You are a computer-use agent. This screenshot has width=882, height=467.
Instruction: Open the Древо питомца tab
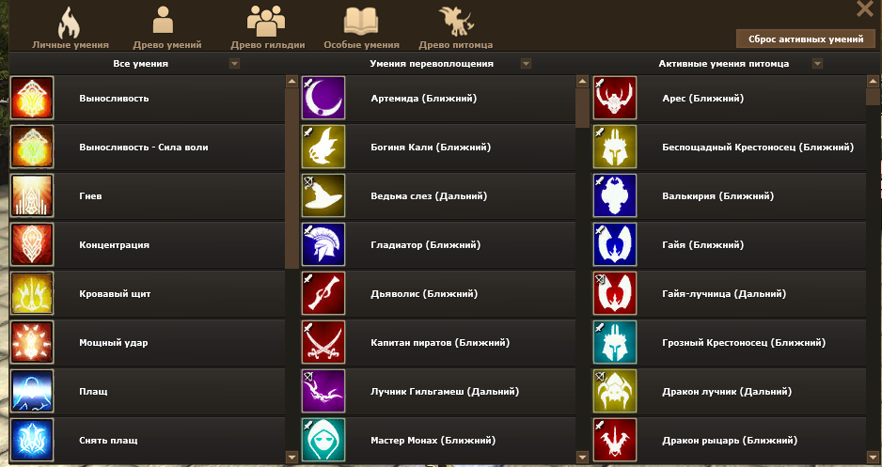[x=456, y=28]
